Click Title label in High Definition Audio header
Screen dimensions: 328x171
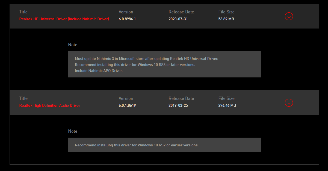[x=23, y=98]
